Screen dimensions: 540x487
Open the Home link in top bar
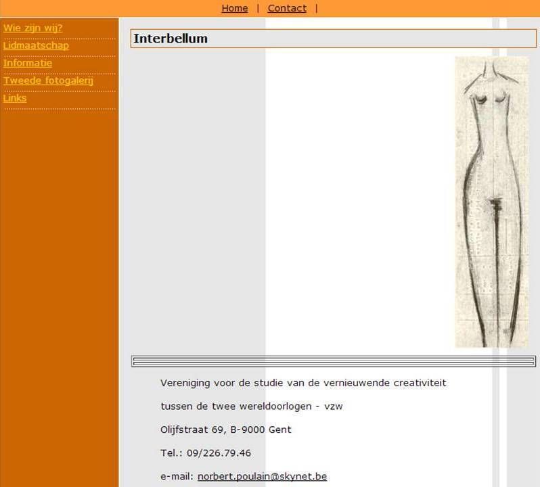[x=235, y=8]
